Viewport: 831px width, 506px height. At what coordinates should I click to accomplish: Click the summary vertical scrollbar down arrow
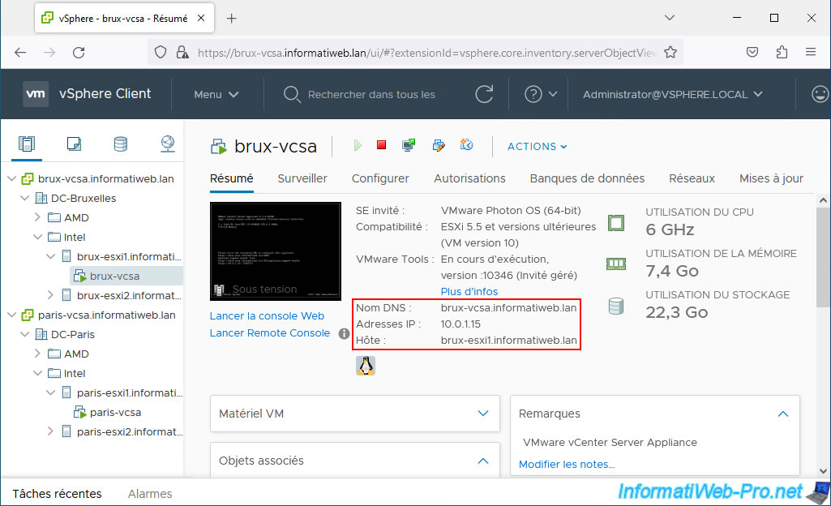pos(823,470)
